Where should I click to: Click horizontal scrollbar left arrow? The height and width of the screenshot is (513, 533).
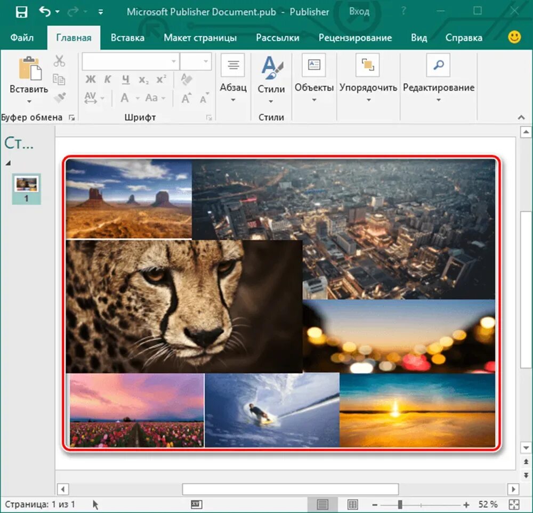[62, 490]
